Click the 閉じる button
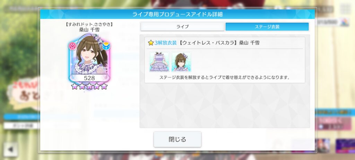355x160 pixels. click(x=177, y=139)
